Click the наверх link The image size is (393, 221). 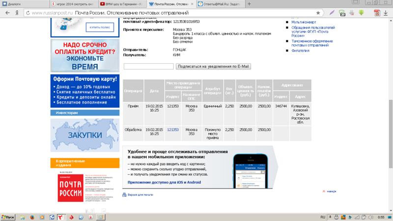331,191
